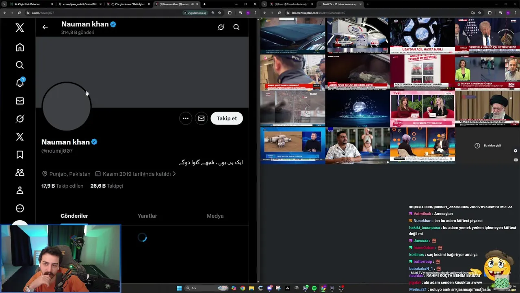Open the 17,9 B Takip edilen list
520x293 pixels.
pyautogui.click(x=62, y=186)
